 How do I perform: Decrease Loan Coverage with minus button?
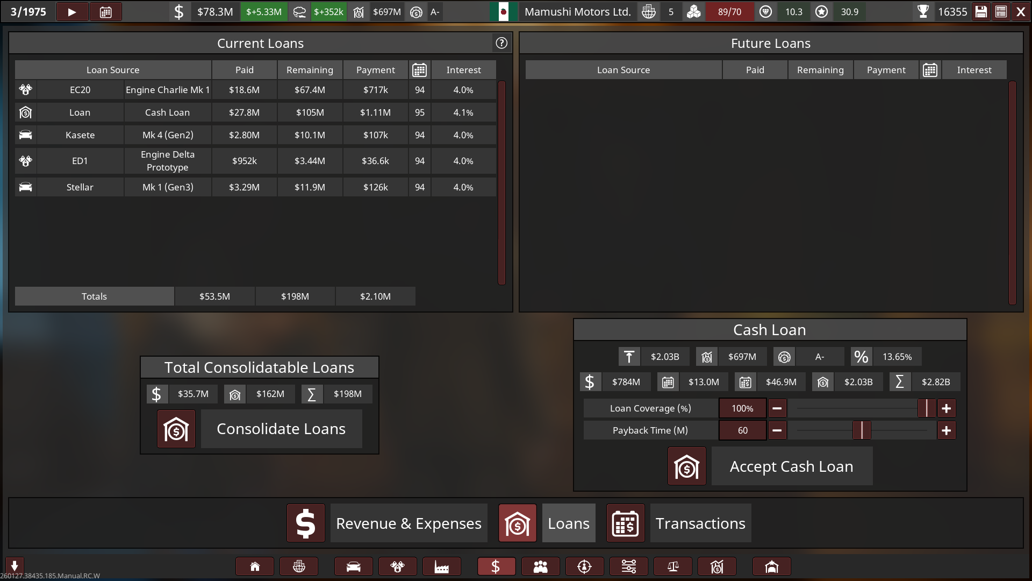(777, 408)
